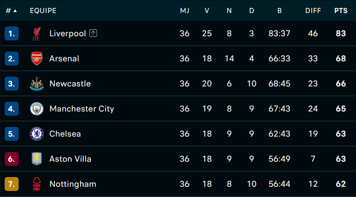Image resolution: width=356 pixels, height=197 pixels.
Task: Open the Manchester City team link
Action: pos(82,109)
